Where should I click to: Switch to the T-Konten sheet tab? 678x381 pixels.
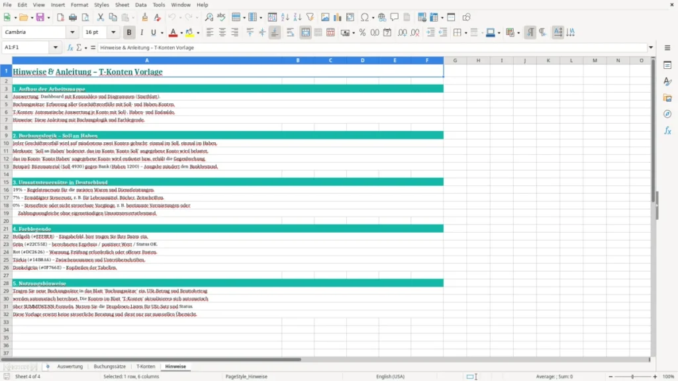click(146, 366)
